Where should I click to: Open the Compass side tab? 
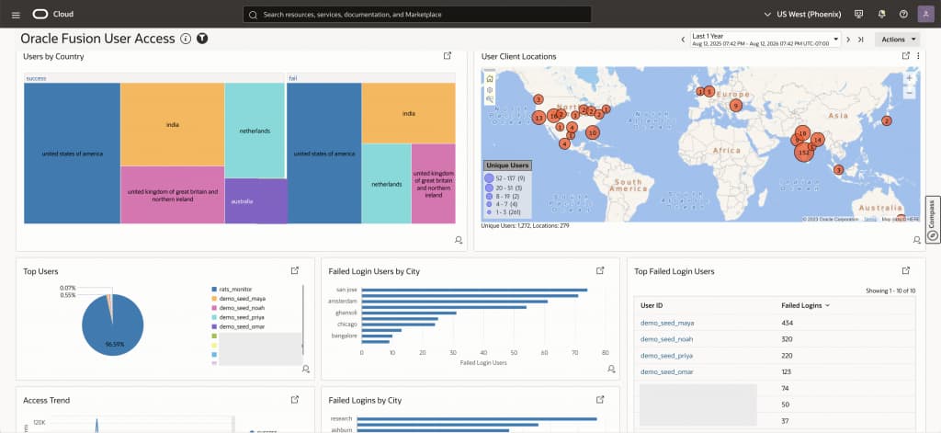tap(933, 219)
